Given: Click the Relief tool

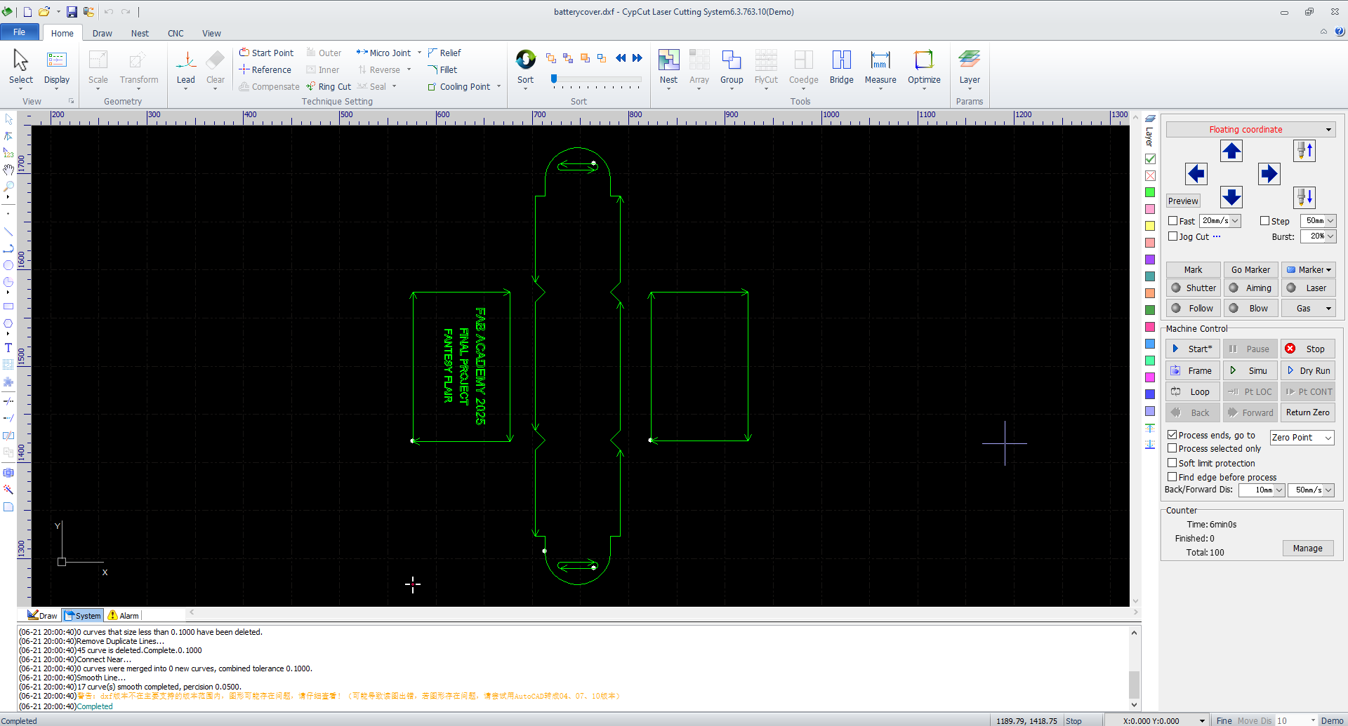Looking at the screenshot, I should point(444,53).
